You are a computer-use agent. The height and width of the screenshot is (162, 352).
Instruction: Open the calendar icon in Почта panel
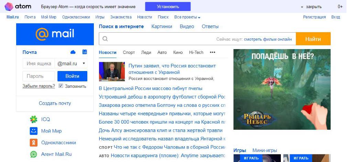point(85,52)
